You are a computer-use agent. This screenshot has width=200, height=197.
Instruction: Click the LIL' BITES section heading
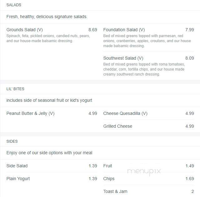point(15,89)
